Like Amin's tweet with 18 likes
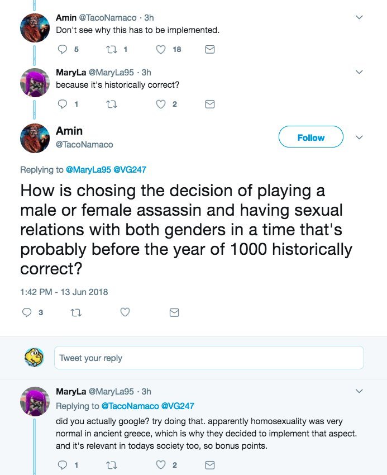387x475 pixels. point(161,49)
